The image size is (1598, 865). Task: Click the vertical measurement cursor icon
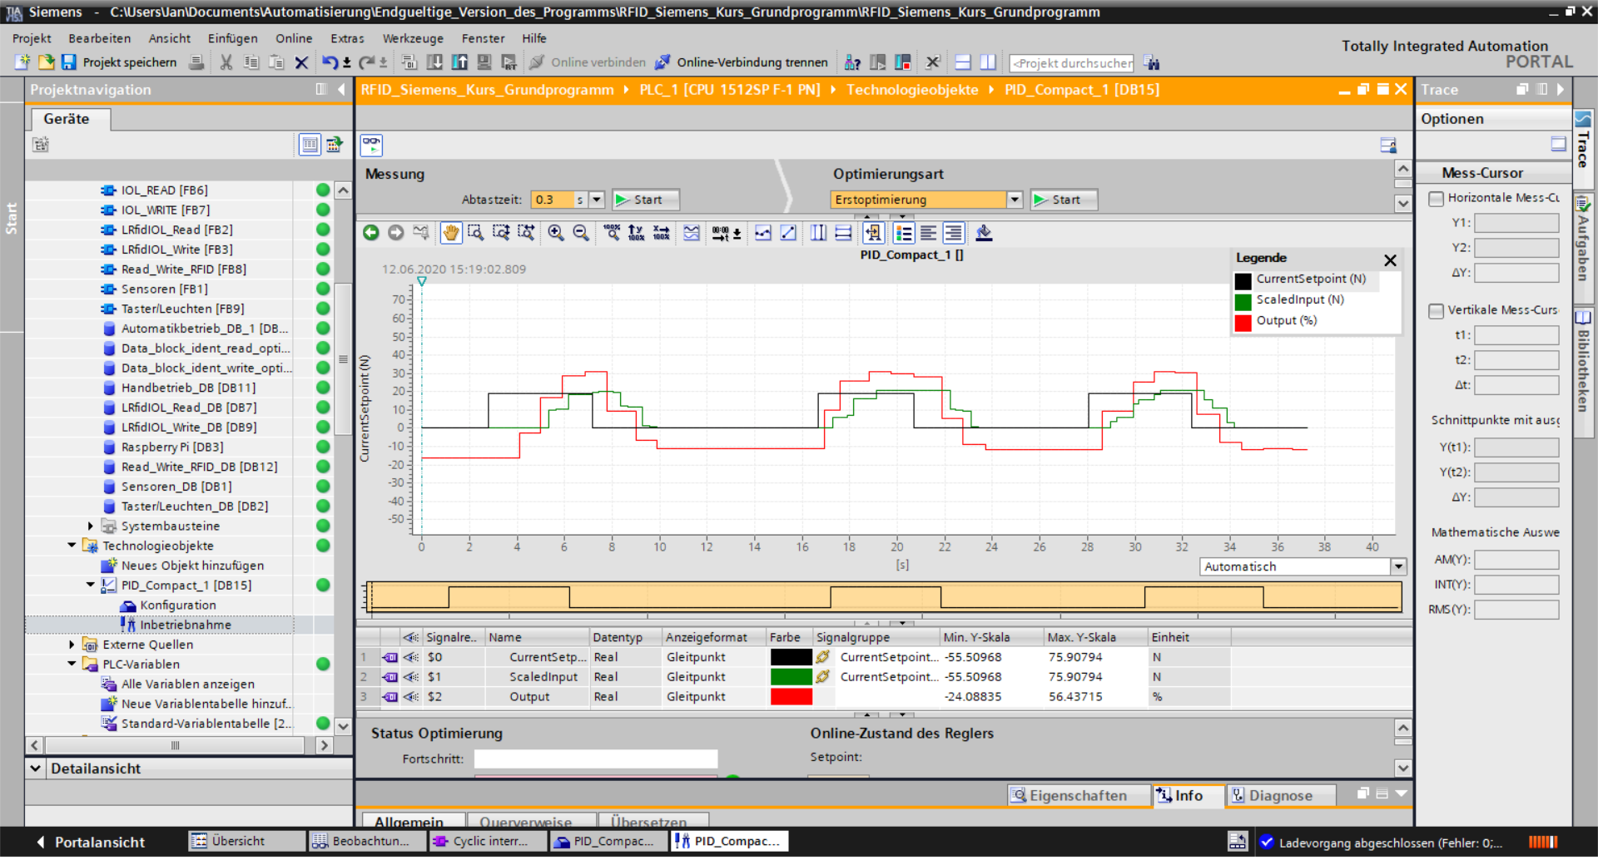[818, 233]
